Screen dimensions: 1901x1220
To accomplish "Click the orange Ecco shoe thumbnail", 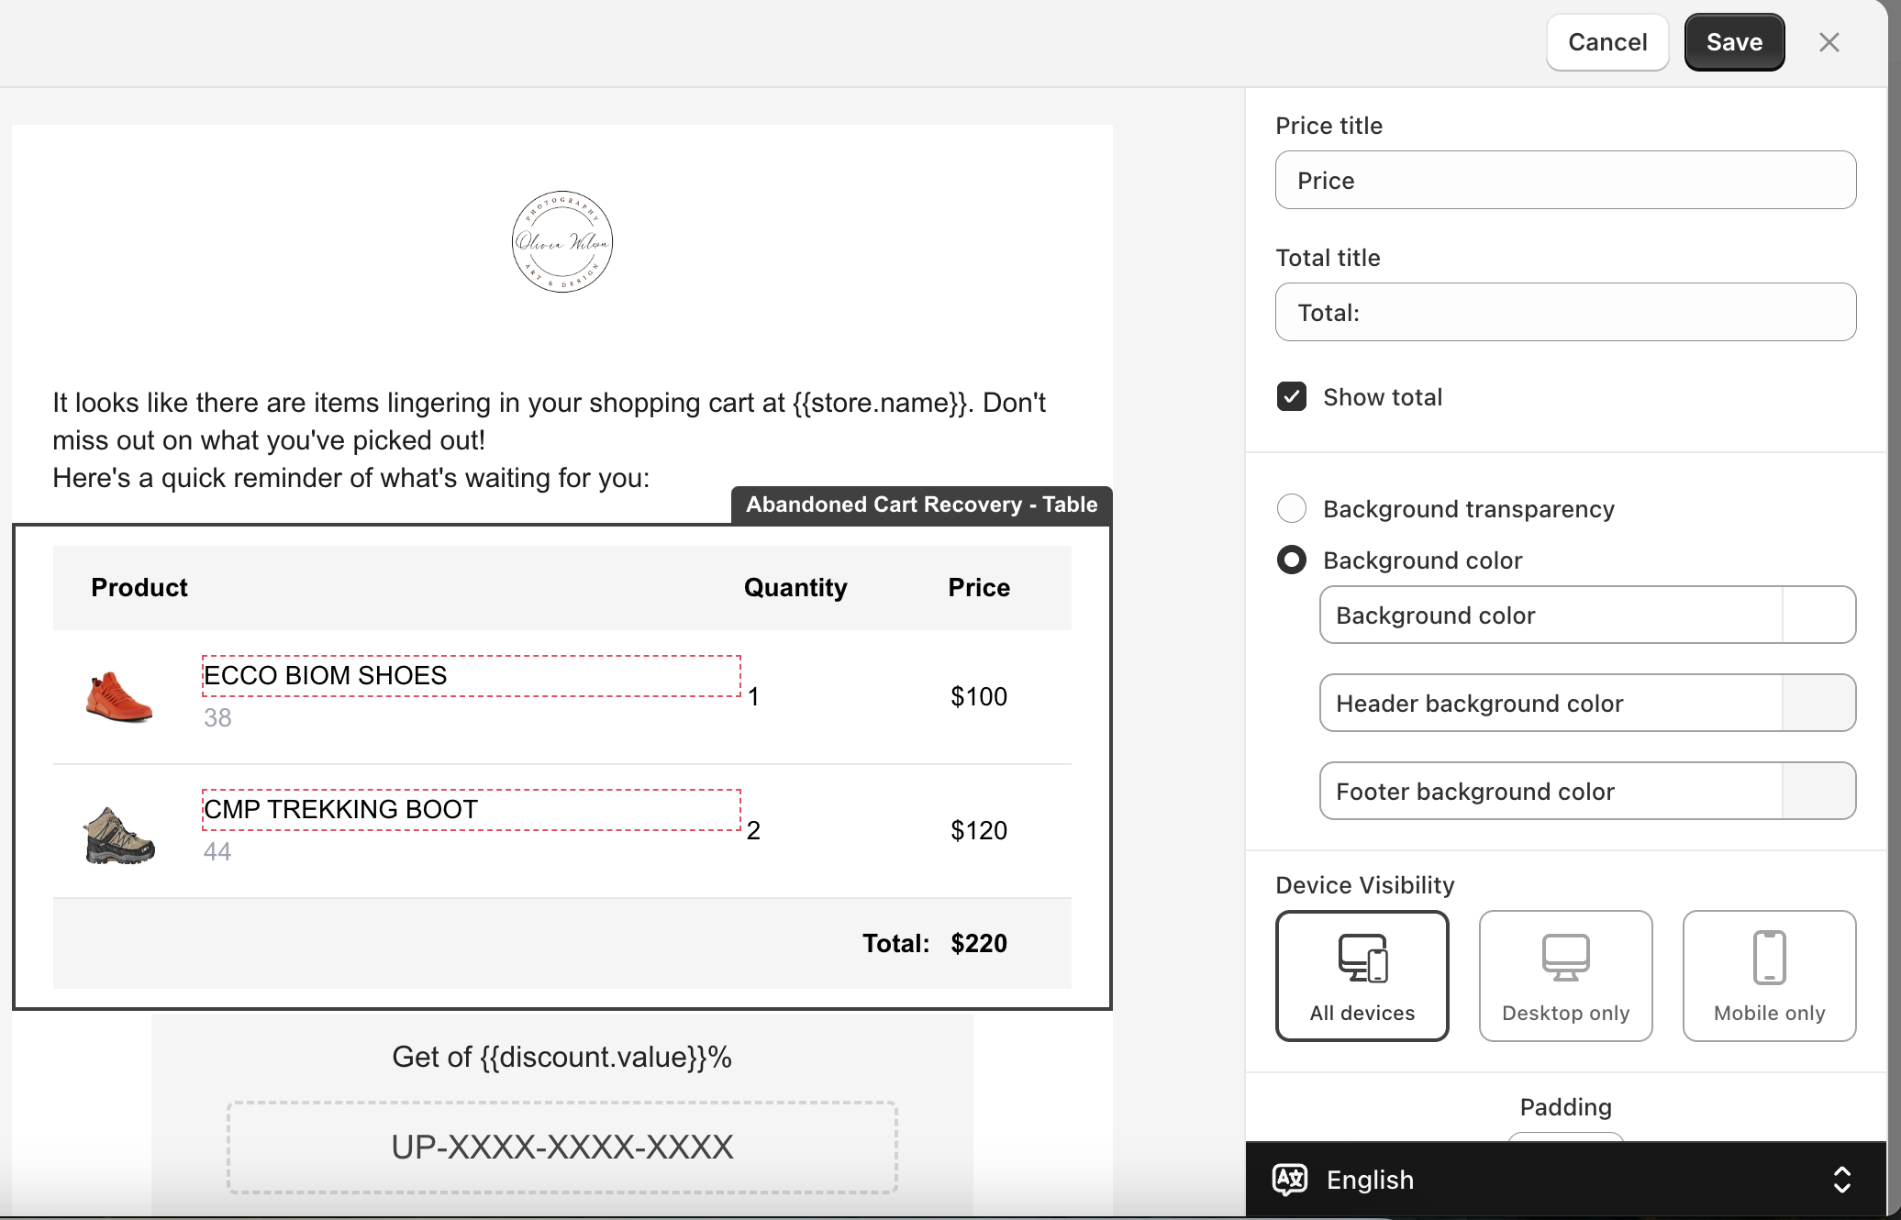I will (119, 697).
